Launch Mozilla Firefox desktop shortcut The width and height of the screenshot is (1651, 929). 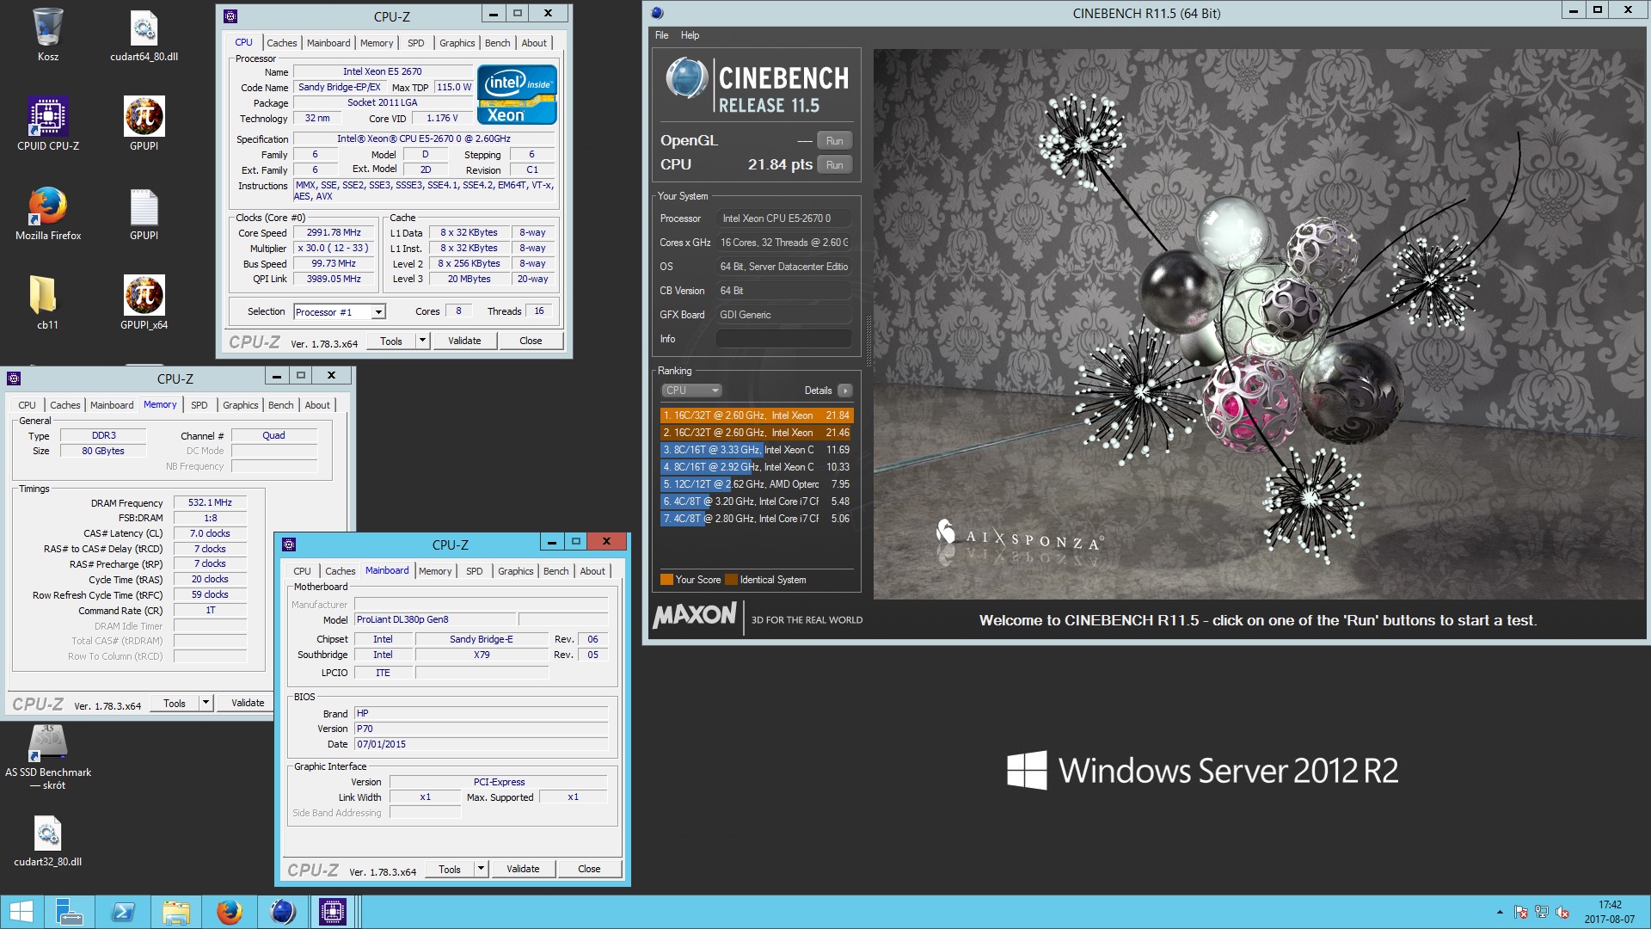click(48, 213)
